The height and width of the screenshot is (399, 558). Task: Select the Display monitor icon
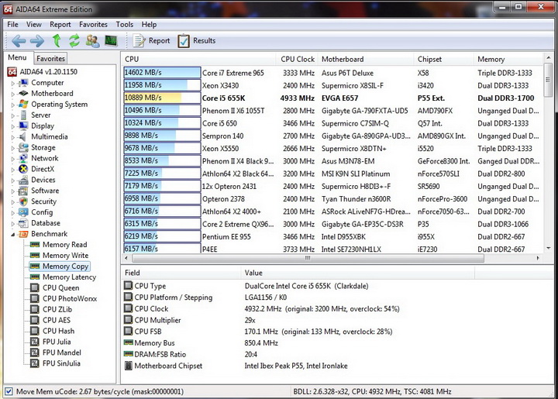[x=23, y=126]
